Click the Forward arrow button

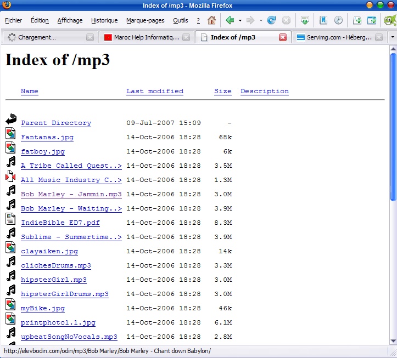[x=250, y=20]
